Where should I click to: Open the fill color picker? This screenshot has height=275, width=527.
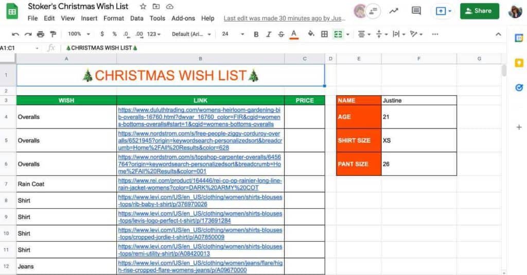[x=311, y=34]
